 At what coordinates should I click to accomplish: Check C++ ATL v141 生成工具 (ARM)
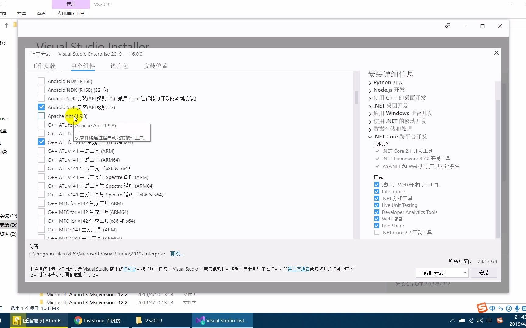(x=41, y=151)
